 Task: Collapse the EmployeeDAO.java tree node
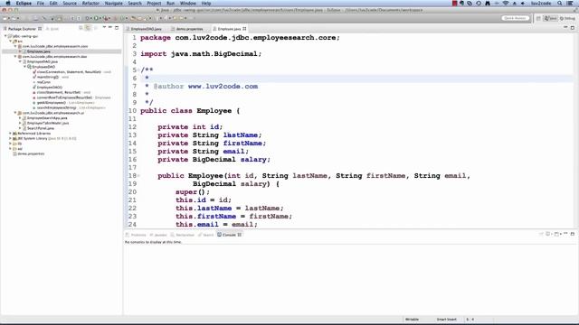[20, 61]
